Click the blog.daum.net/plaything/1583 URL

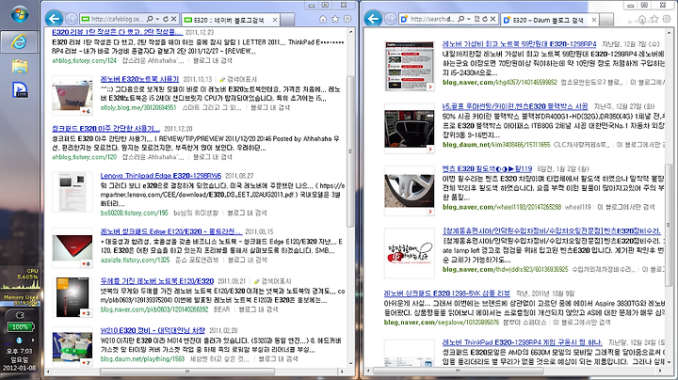[142, 359]
